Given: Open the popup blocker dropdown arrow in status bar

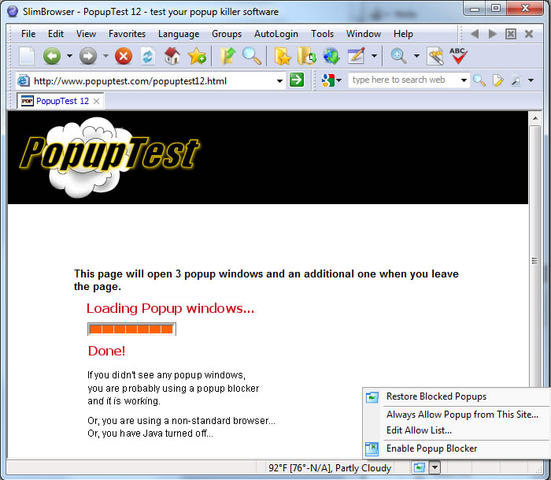Looking at the screenshot, I should [435, 467].
